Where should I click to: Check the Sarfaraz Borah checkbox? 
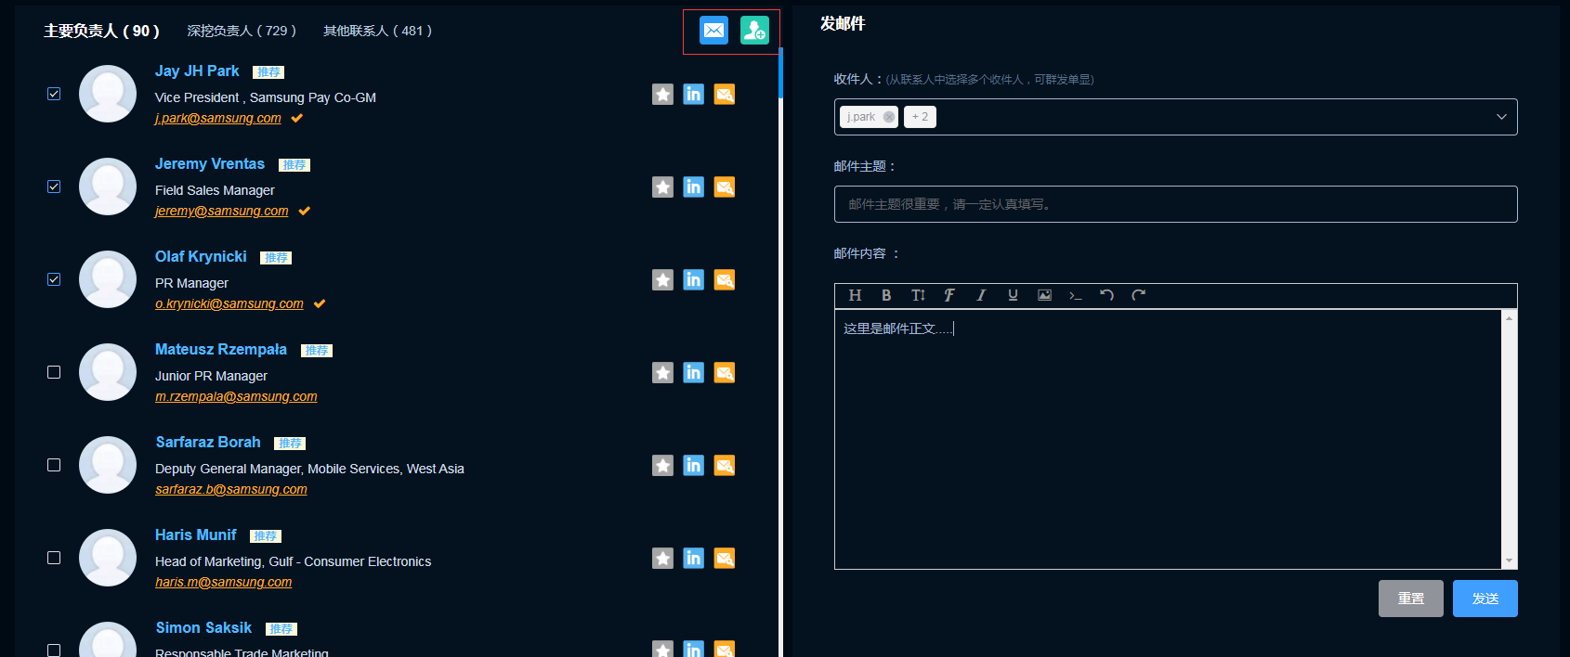tap(54, 465)
